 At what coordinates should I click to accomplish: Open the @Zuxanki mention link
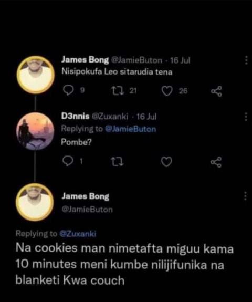click(78, 234)
